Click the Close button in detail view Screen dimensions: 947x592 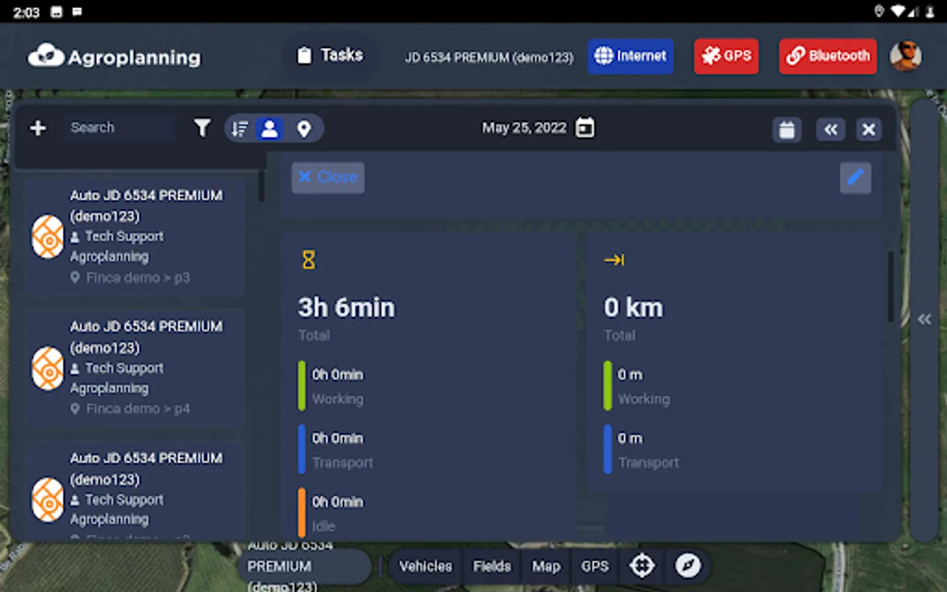(328, 178)
